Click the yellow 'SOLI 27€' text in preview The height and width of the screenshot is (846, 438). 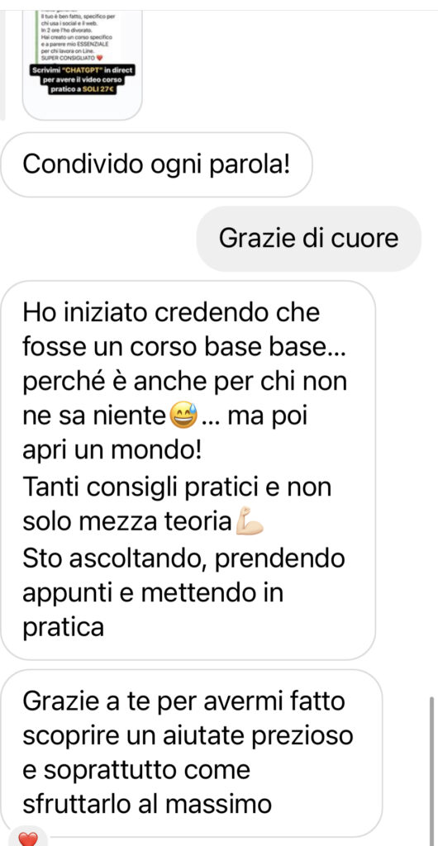(98, 90)
